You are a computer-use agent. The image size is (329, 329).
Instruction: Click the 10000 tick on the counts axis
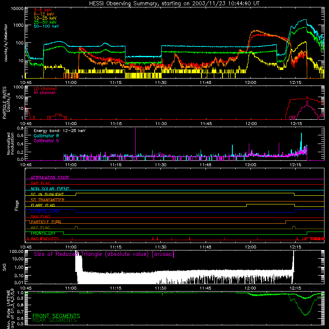(x=17, y=8)
